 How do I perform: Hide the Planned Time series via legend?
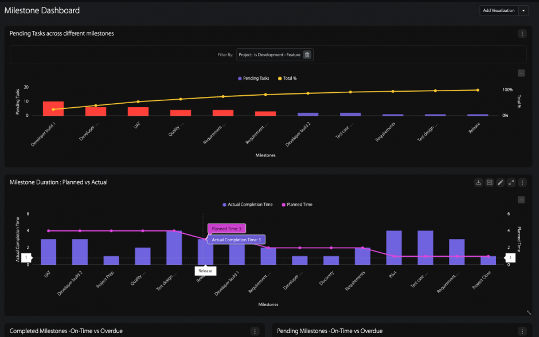(x=296, y=204)
